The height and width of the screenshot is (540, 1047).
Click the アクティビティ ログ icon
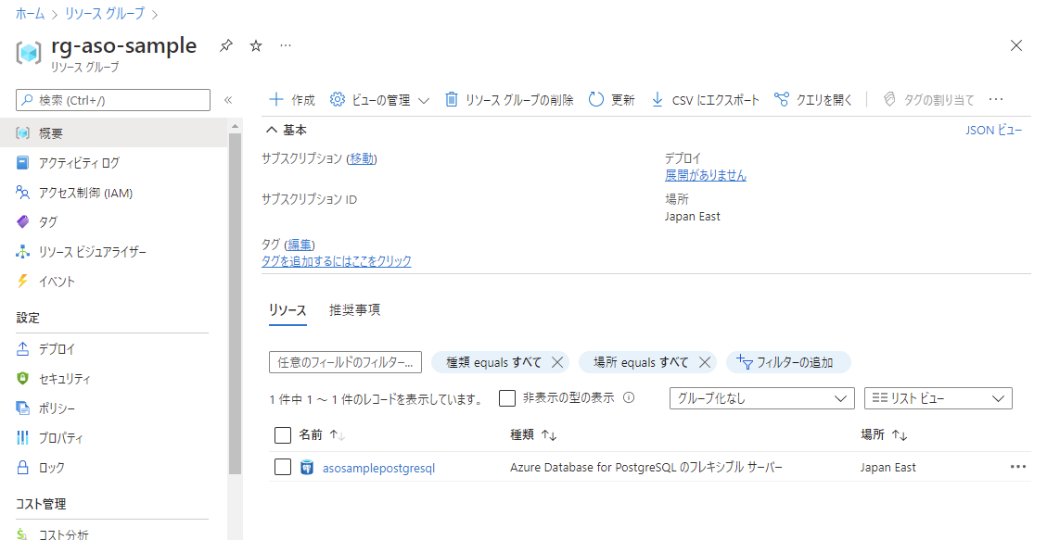[x=22, y=163]
